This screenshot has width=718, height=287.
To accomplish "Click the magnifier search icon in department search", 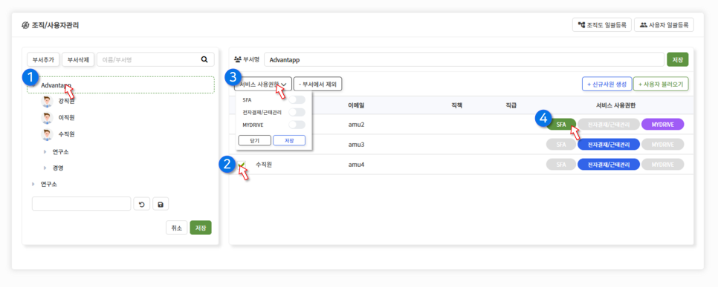I will tap(204, 59).
